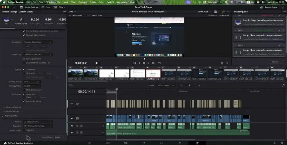Screen dimensions: 287x145
Task: Choose the H.265 Master render preset
Action: point(62,21)
